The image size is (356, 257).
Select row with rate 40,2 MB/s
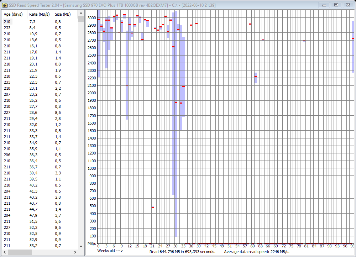click(40, 185)
